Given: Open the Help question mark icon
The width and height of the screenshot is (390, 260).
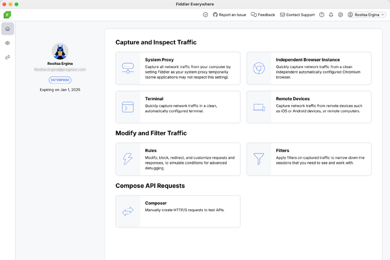Looking at the screenshot, I should tap(322, 14).
